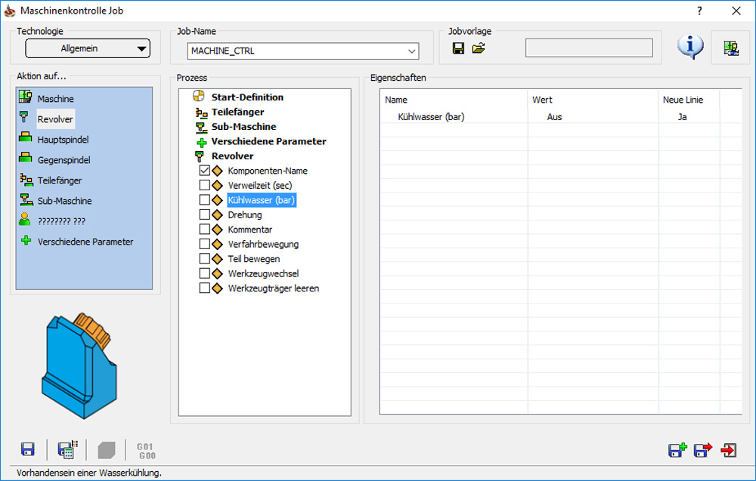The image size is (756, 481).
Task: Select Hauptspindel in the Aktion auf list
Action: (x=64, y=140)
